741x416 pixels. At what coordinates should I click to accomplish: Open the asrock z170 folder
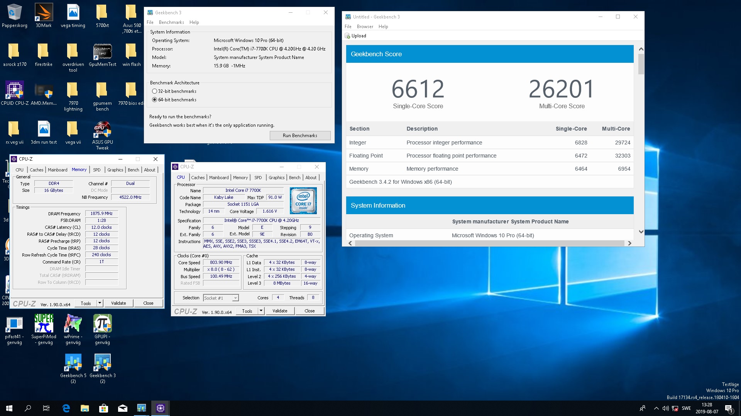15,55
